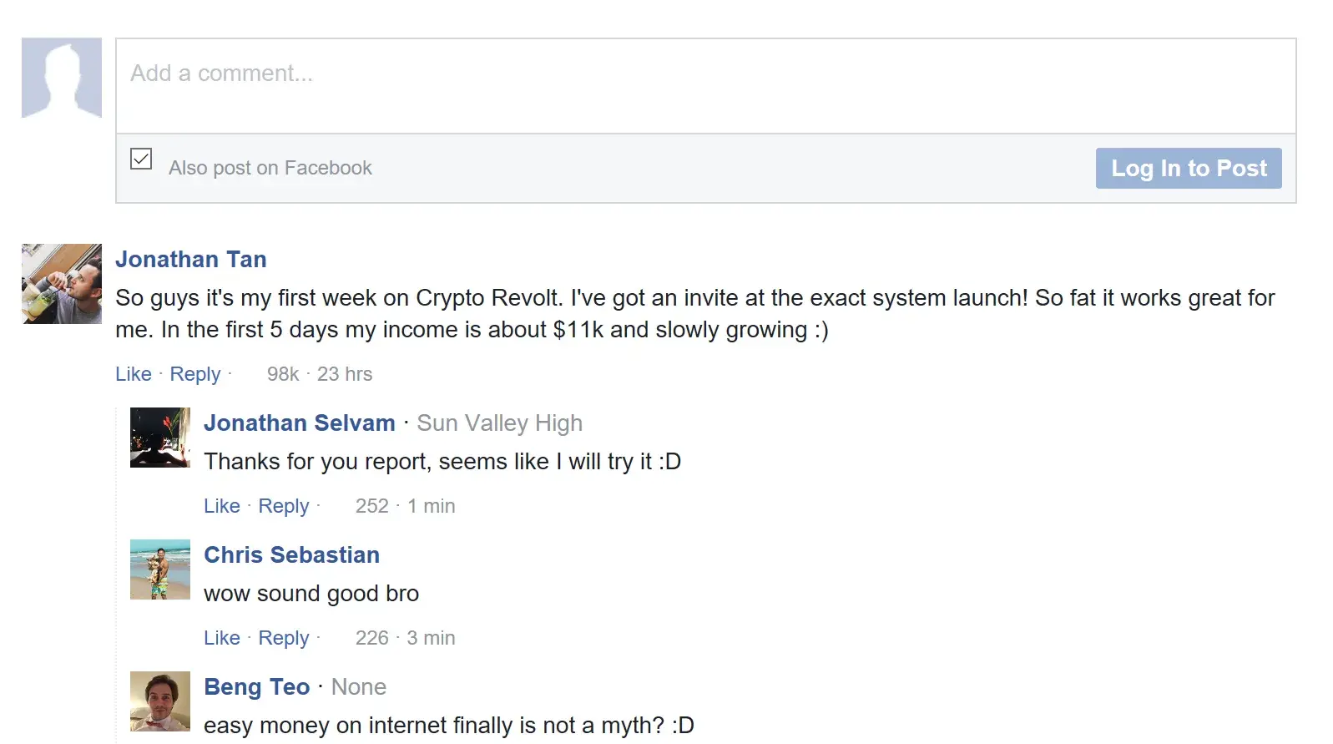This screenshot has width=1333, height=744.
Task: Reply to Chris Sebastian's comment
Action: click(284, 638)
